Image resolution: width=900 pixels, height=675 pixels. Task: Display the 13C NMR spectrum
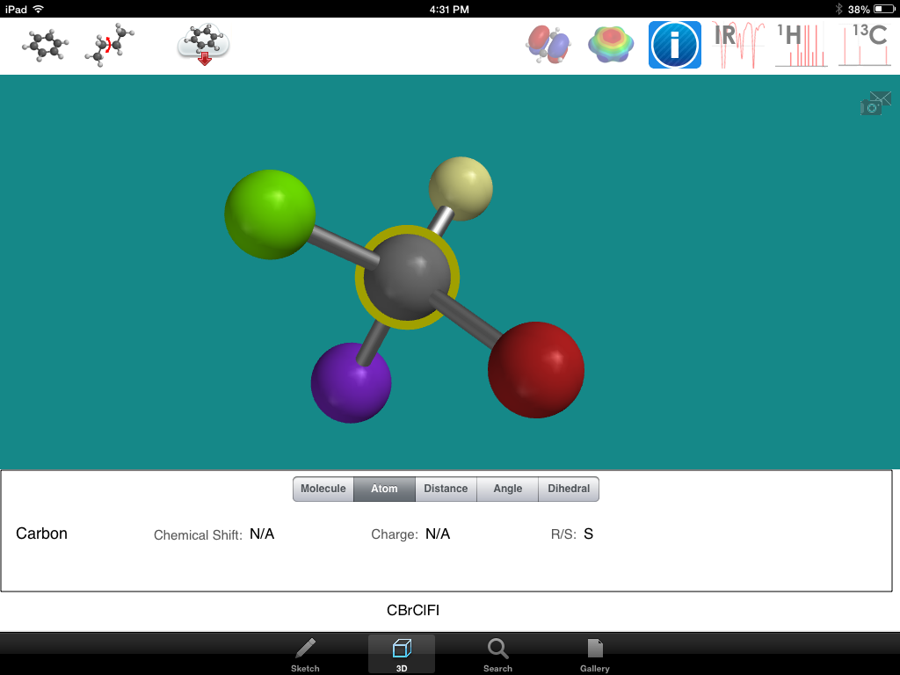pyautogui.click(x=864, y=44)
